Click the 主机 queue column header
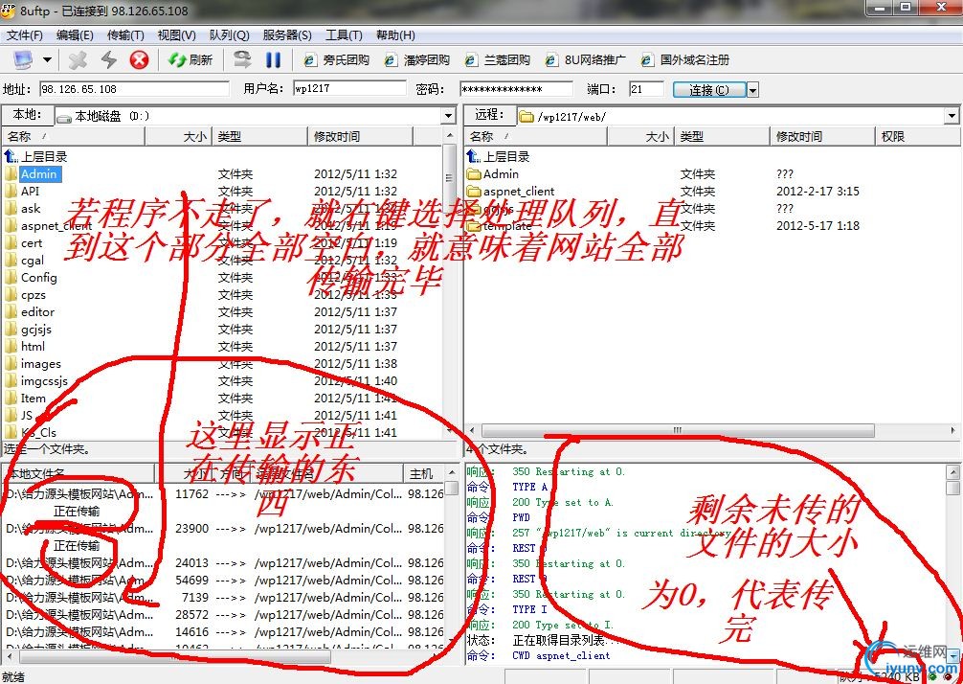The width and height of the screenshot is (963, 684). (423, 474)
